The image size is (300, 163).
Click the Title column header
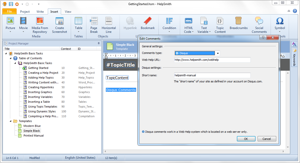click(31, 49)
